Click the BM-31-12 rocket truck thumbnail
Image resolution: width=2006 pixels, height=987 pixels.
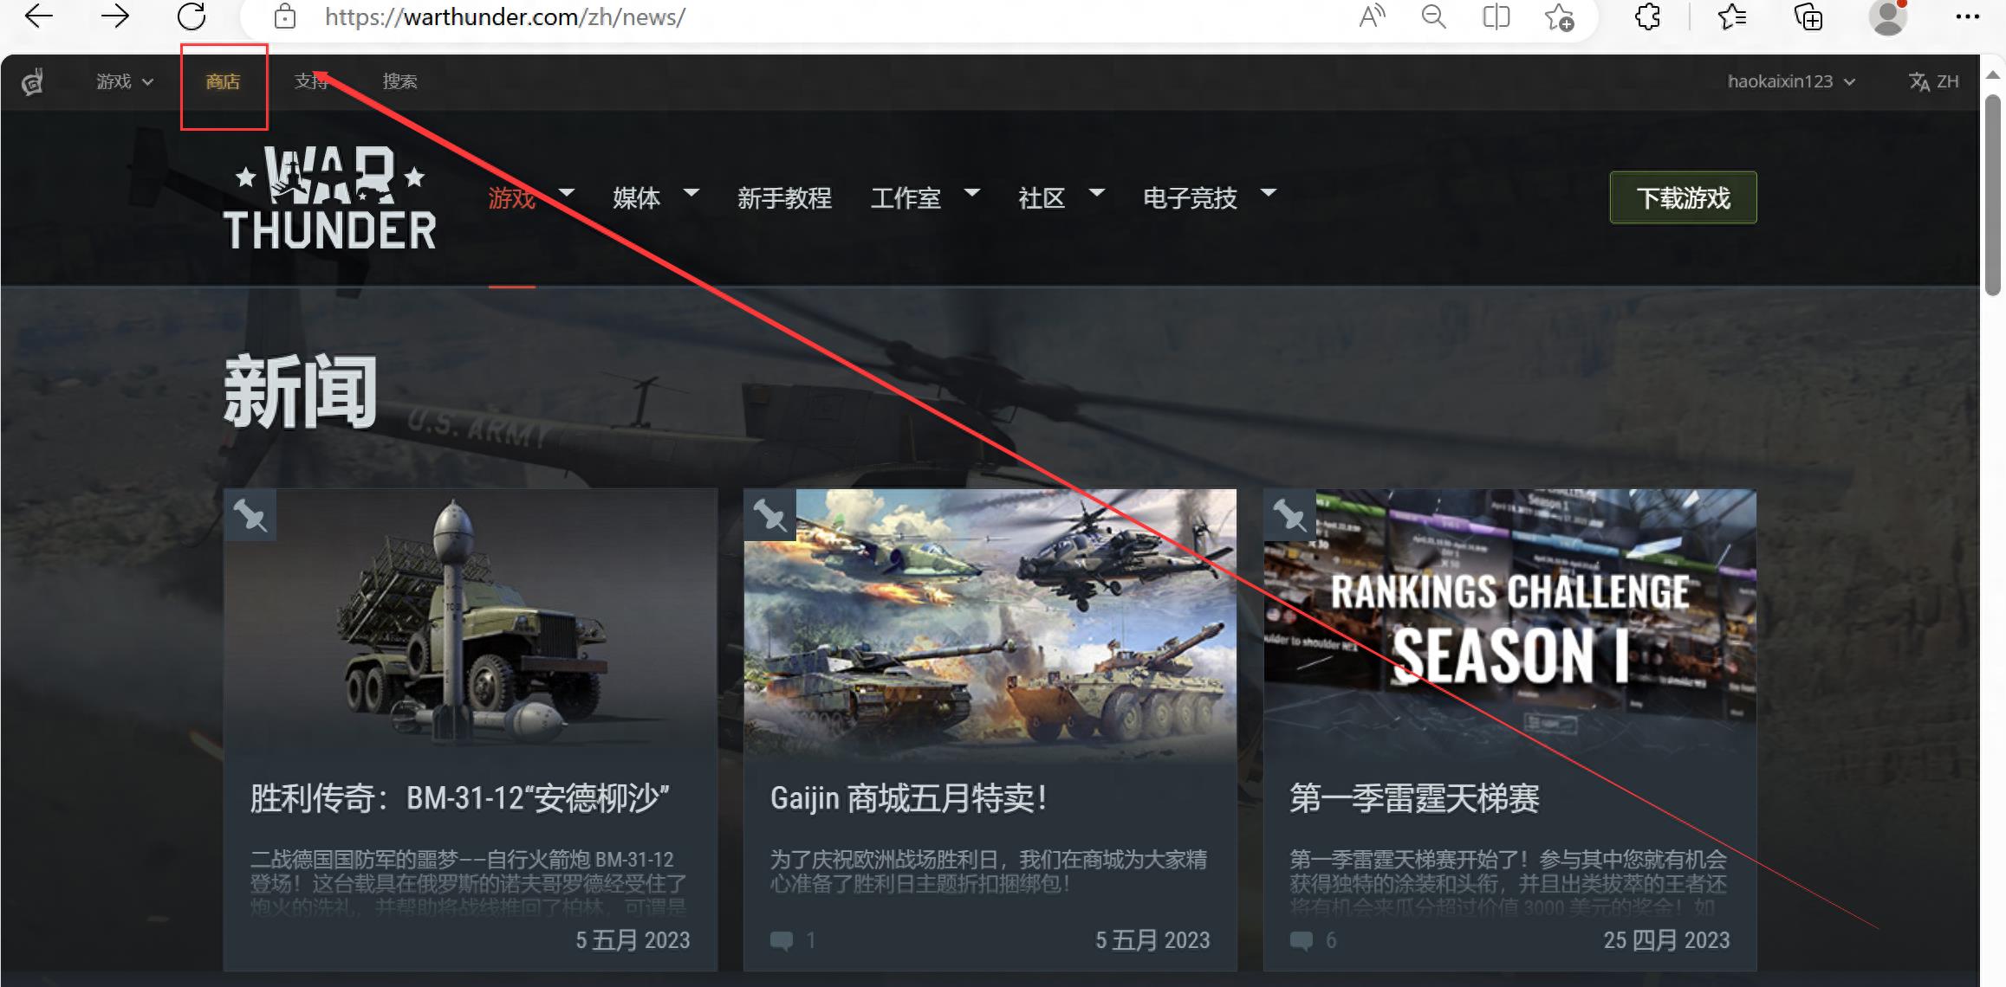[x=471, y=625]
